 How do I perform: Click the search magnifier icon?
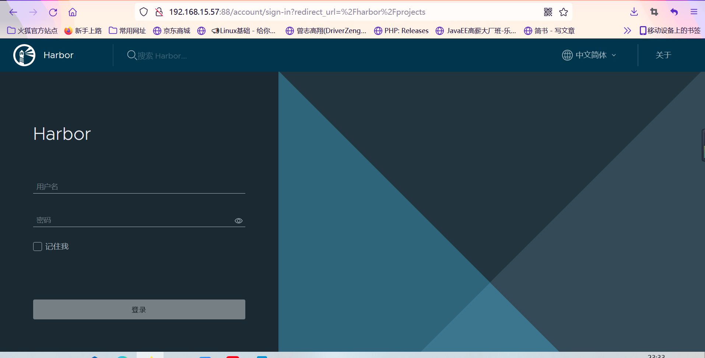[x=131, y=55]
